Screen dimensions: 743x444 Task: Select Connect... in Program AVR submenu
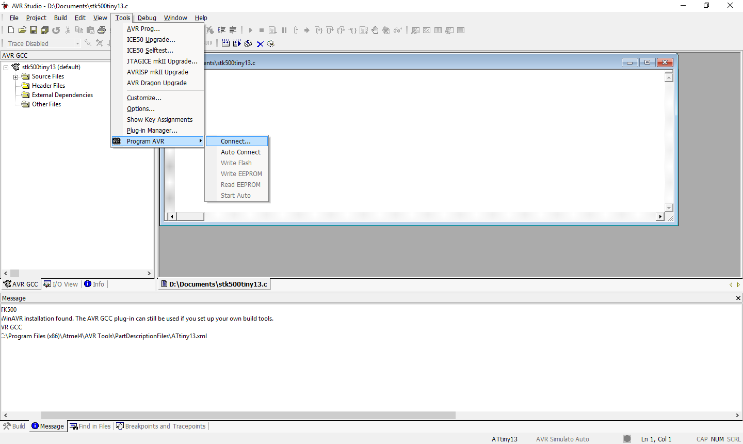[236, 141]
